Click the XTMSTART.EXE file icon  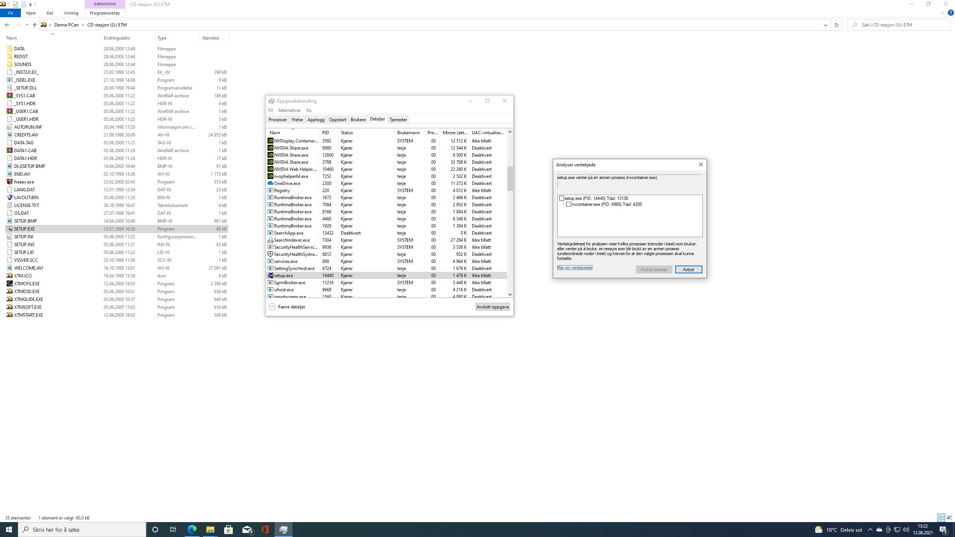(x=10, y=315)
